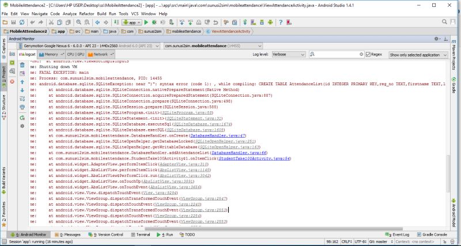Restart logcat with the green restart icon
The width and height of the screenshot is (461, 246).
(22, 118)
